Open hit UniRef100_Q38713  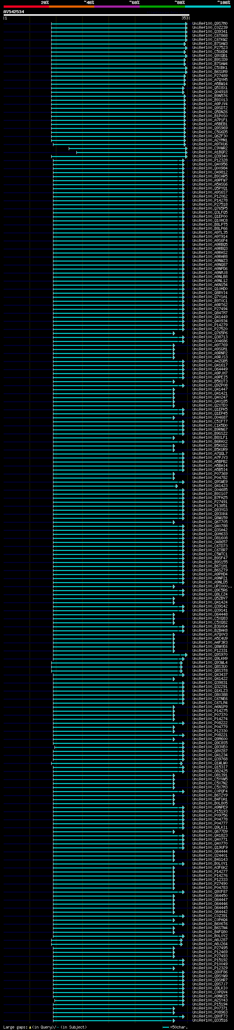(x=210, y=337)
